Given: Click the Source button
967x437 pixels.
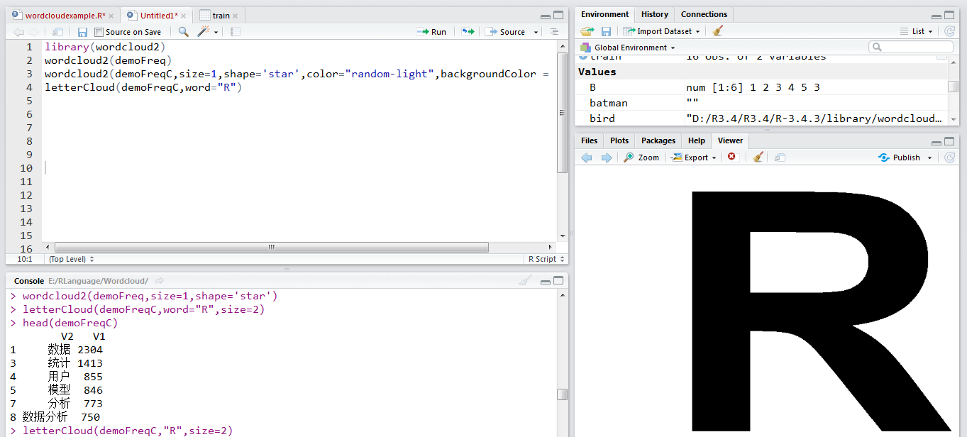Looking at the screenshot, I should pos(506,32).
